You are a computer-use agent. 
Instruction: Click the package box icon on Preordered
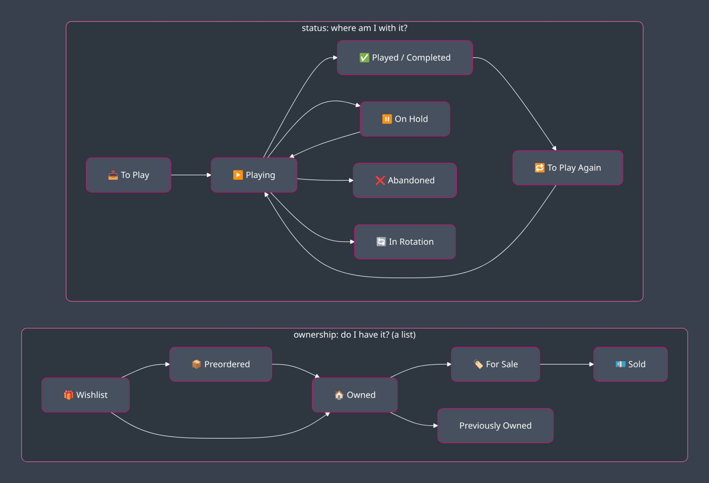[x=196, y=364]
